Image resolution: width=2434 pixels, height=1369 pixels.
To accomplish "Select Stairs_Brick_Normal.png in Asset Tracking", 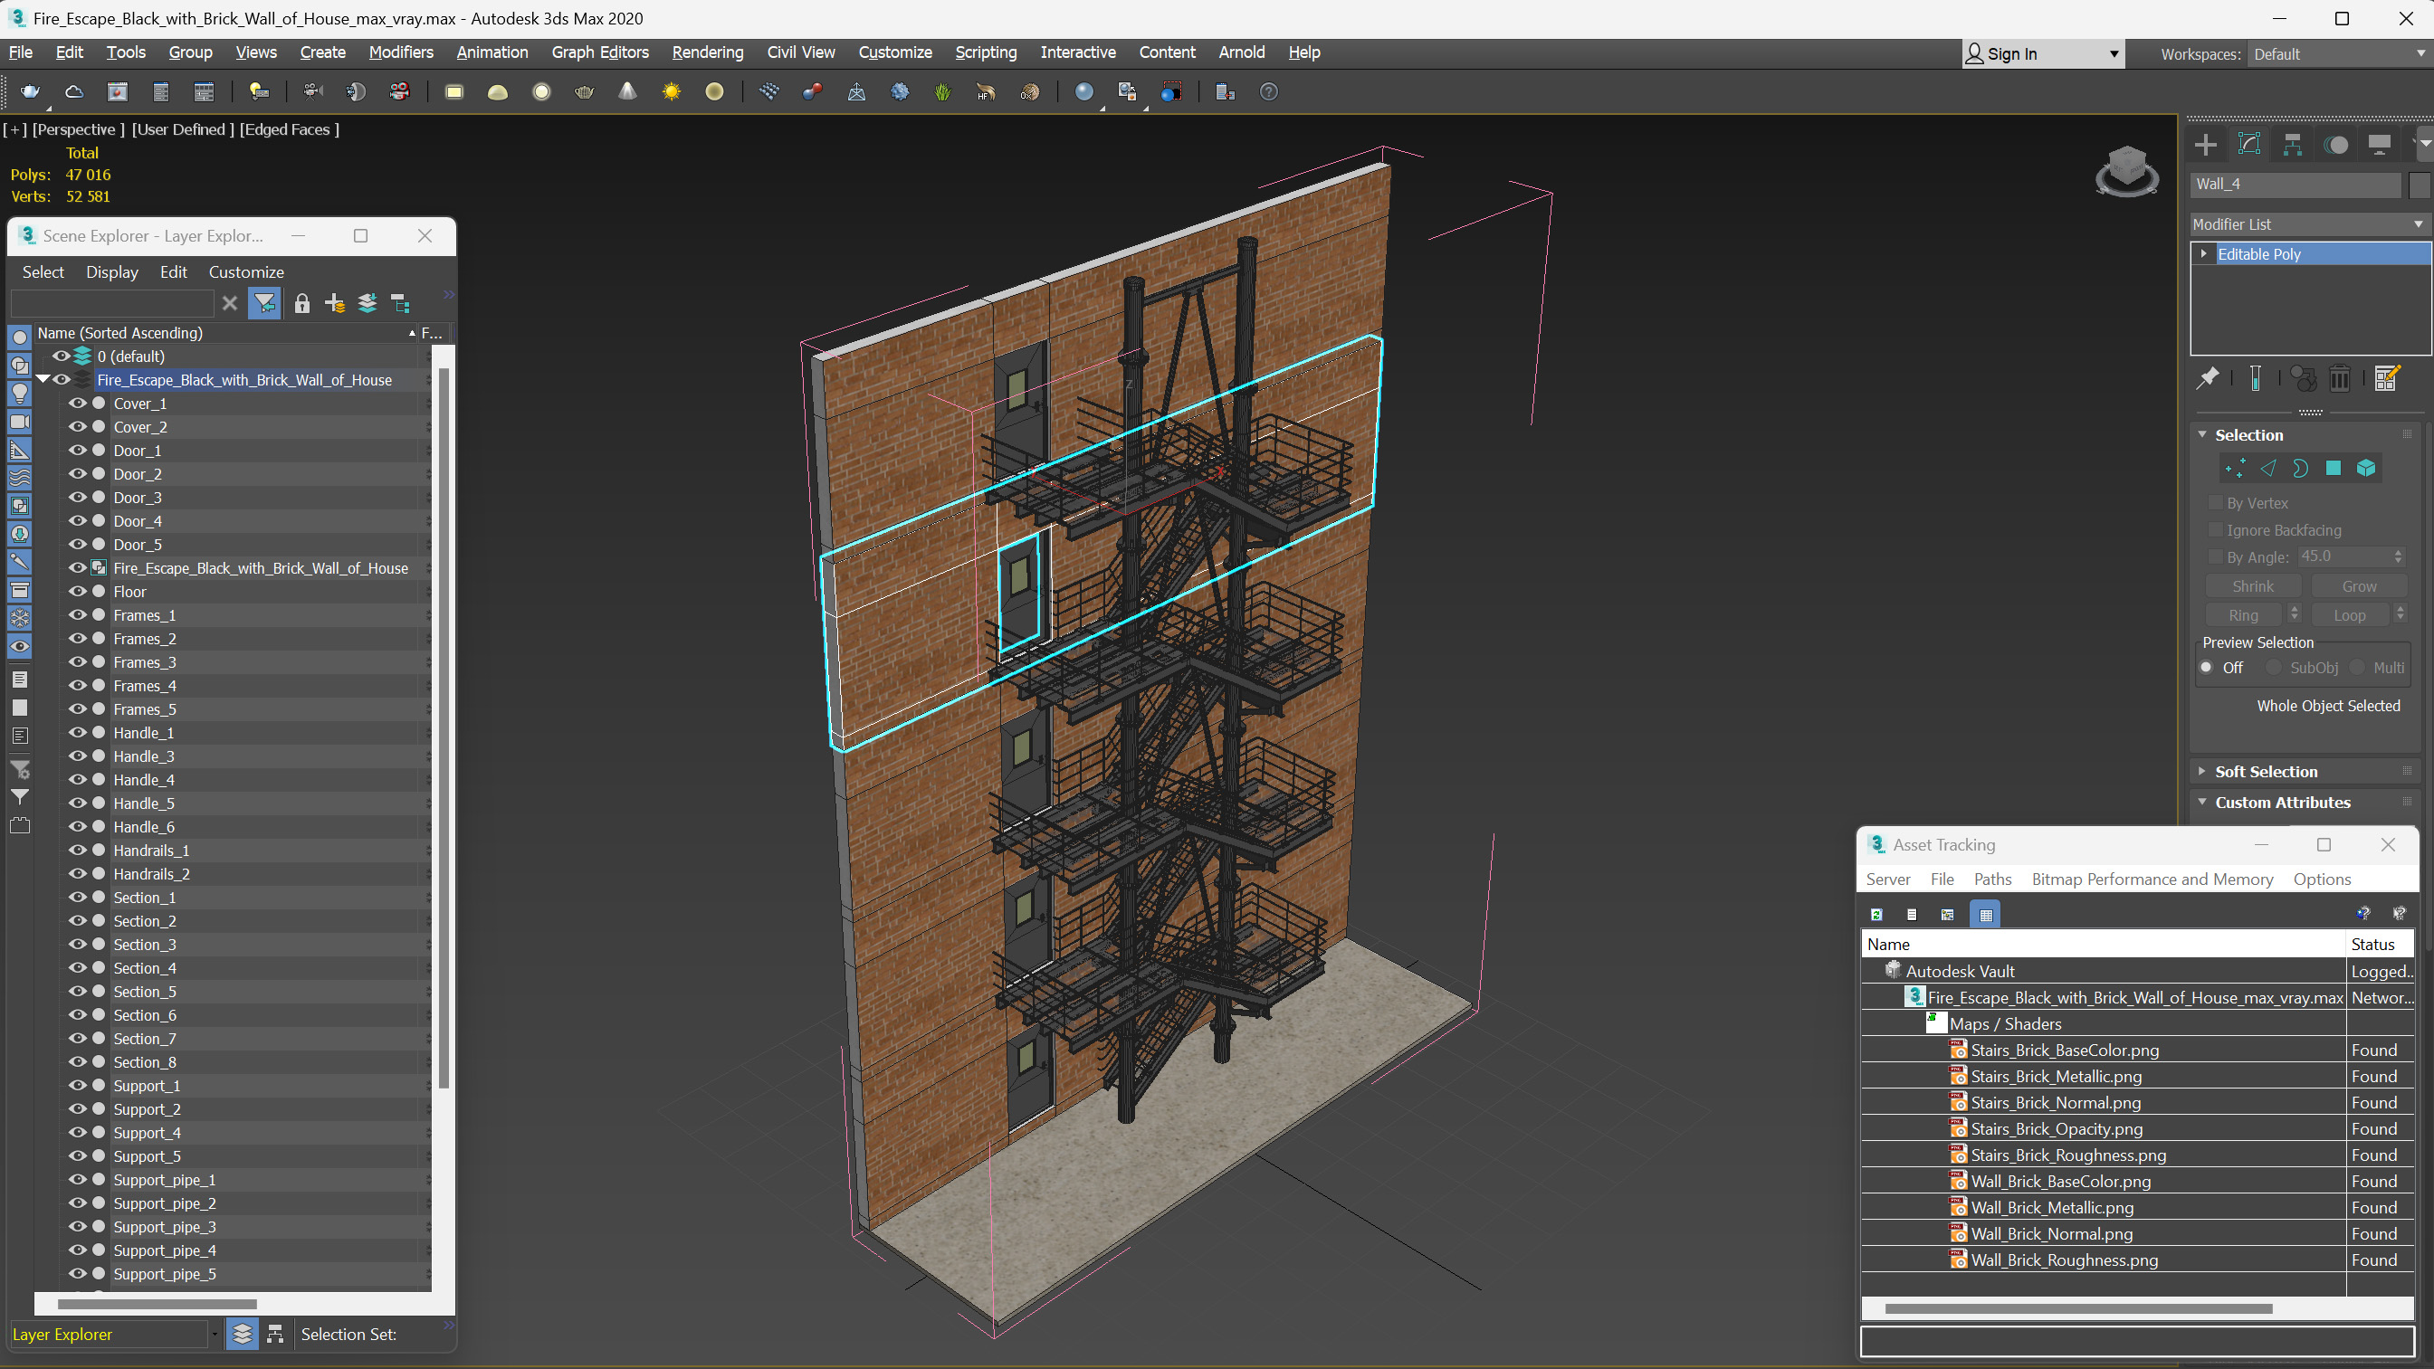I will [2055, 1103].
